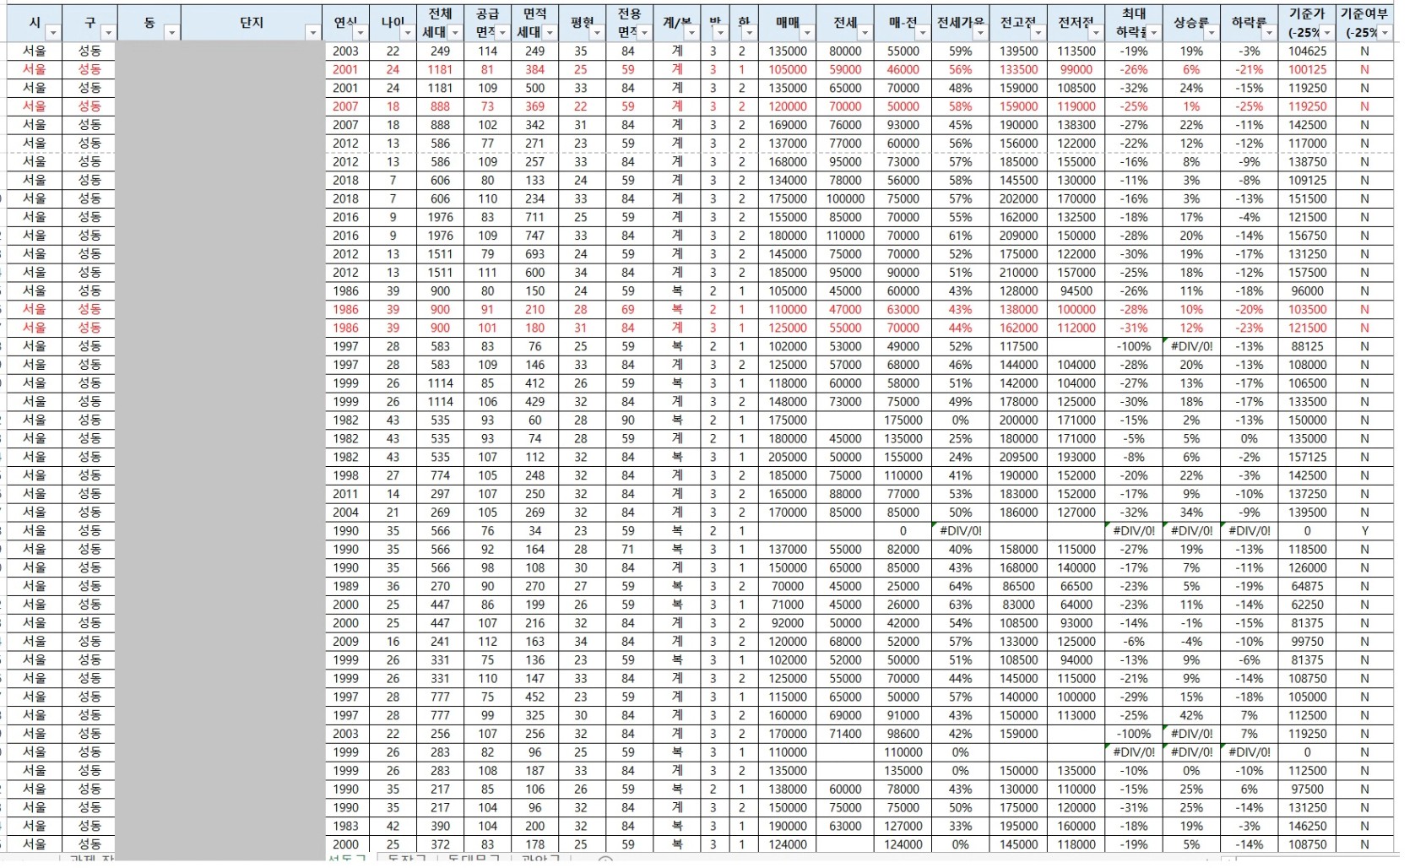Viewport: 1415px width, 868px height.
Task: Select the cell showing 66500
Action: [1076, 586]
